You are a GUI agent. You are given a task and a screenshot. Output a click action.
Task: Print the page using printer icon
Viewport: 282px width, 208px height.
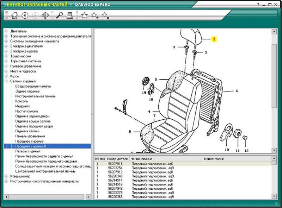coord(70,15)
